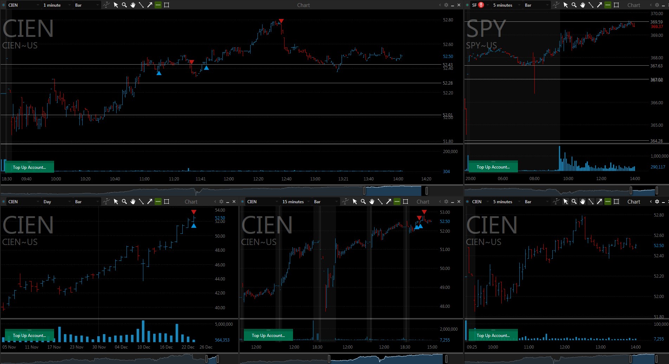The image size is (669, 364).
Task: Click Top Up Account in CIEN 1 minute chart
Action: [30, 167]
